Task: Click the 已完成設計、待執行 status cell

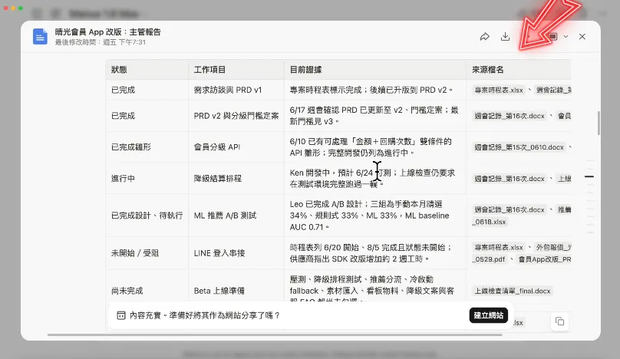Action: tap(147, 216)
